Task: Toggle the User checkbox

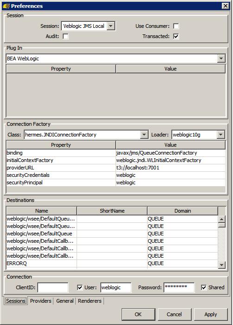Action: [x=80, y=287]
